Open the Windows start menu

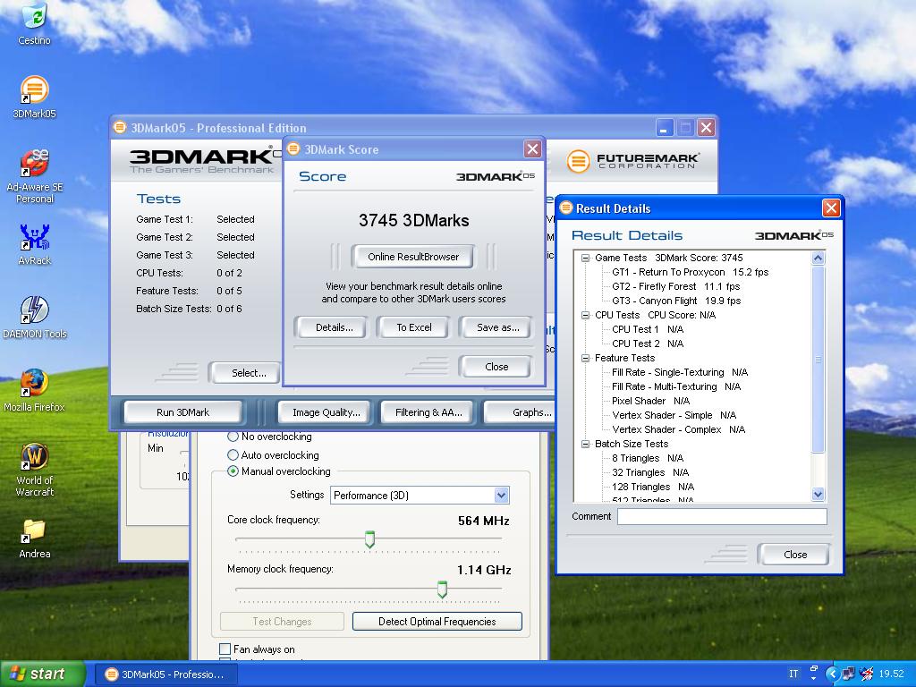point(42,674)
